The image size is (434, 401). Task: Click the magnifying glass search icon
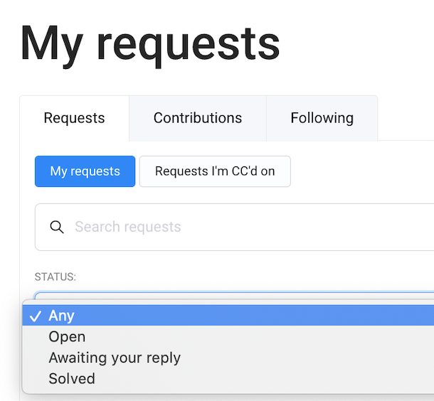click(57, 227)
